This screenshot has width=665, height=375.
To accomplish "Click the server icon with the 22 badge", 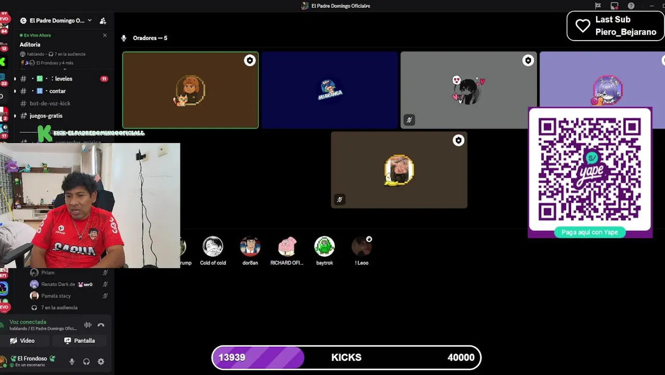I will [x=3, y=79].
